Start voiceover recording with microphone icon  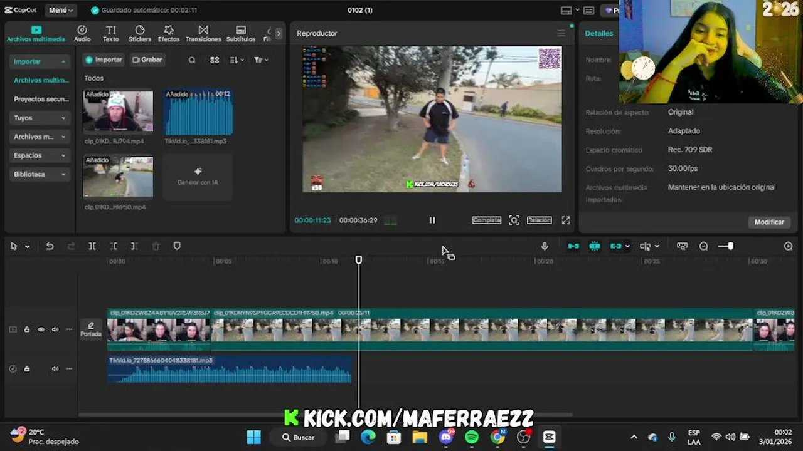pos(545,246)
